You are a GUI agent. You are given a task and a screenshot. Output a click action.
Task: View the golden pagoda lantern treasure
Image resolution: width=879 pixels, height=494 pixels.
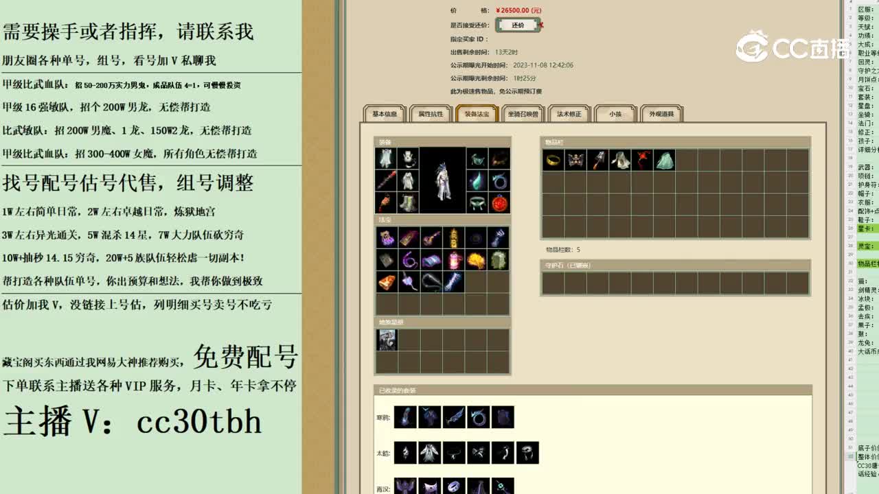(x=454, y=238)
